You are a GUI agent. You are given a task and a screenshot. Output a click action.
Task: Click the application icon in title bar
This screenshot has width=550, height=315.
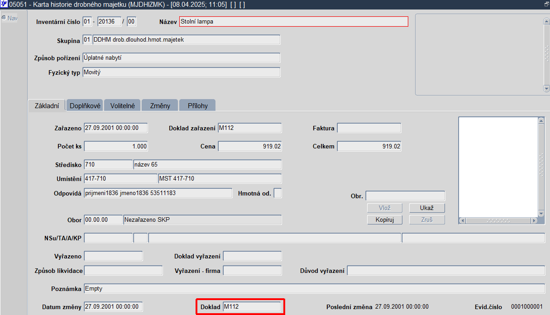(x=4, y=4)
